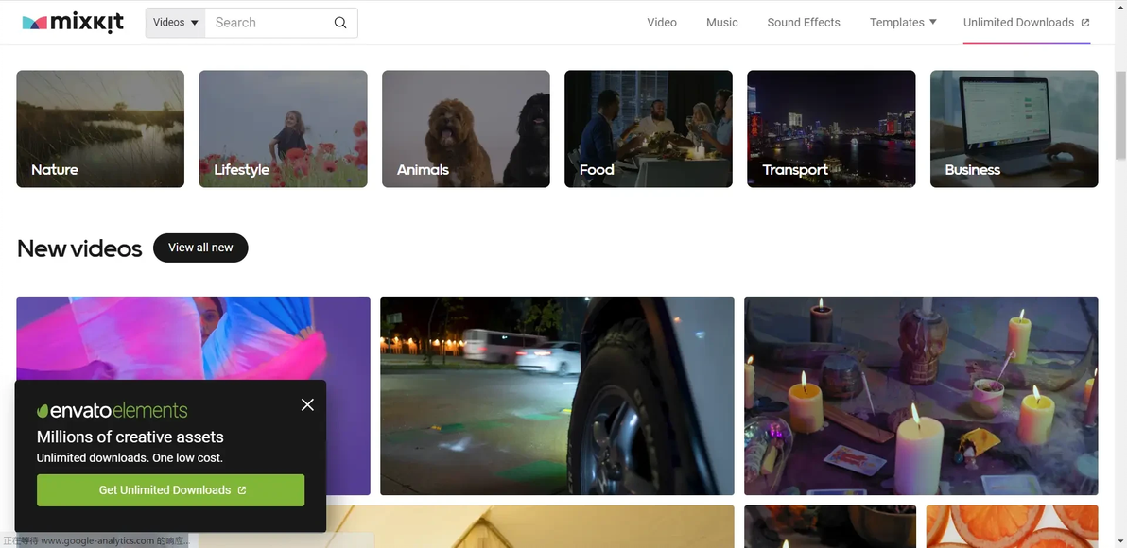
Task: Open the pink and blue fans video
Action: tap(193, 337)
